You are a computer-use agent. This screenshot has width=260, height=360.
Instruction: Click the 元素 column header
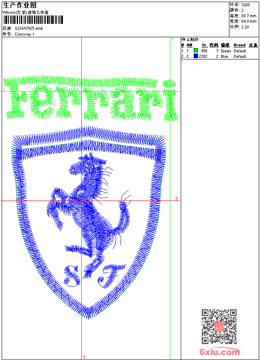coord(253,45)
